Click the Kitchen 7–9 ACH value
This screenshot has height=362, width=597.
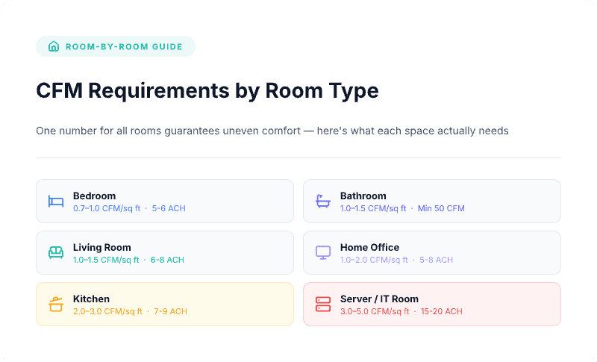coord(171,311)
